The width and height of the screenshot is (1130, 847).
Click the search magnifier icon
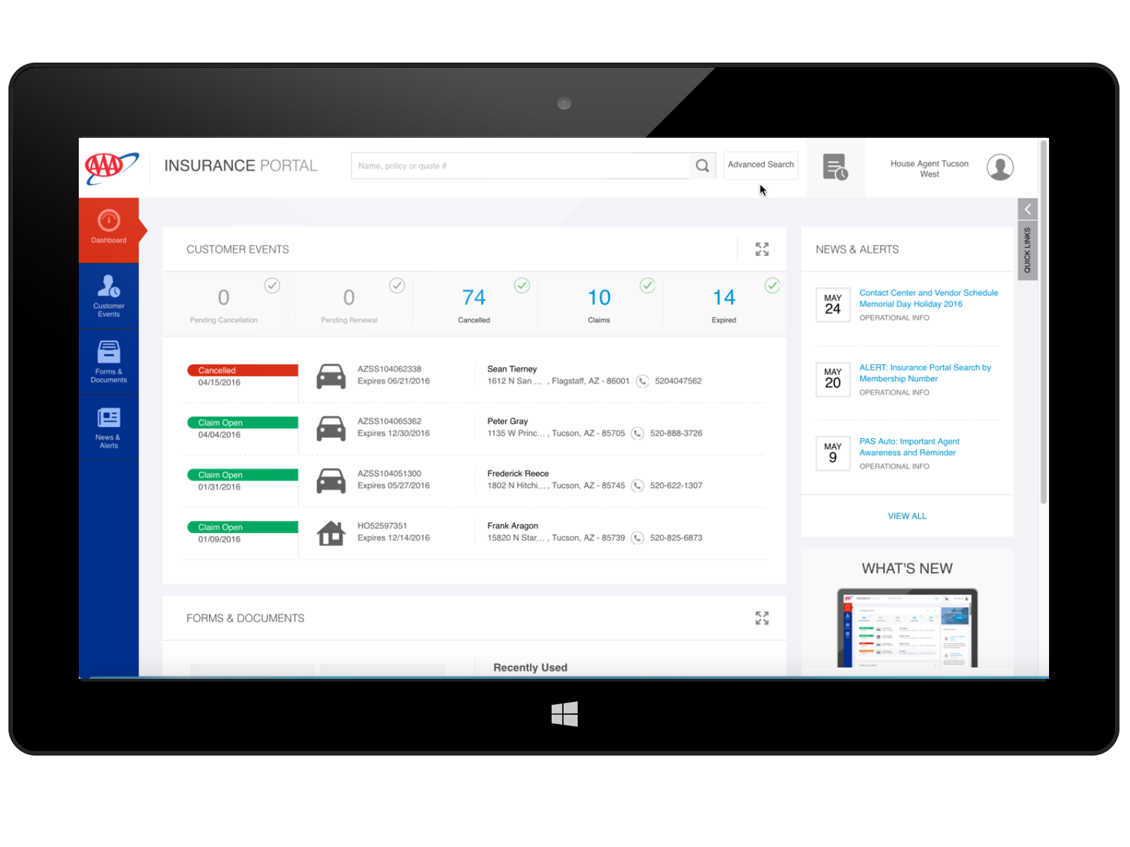coord(702,166)
